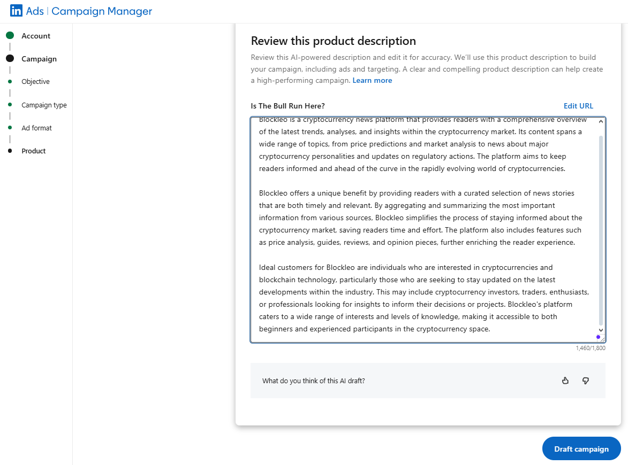This screenshot has width=628, height=465.
Task: Click the Edit URL link
Action: tap(578, 106)
